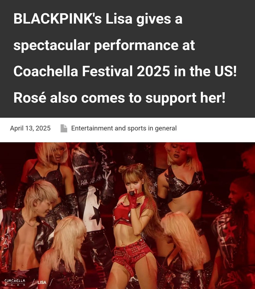Click the LISA label watermark in photo

42,283
